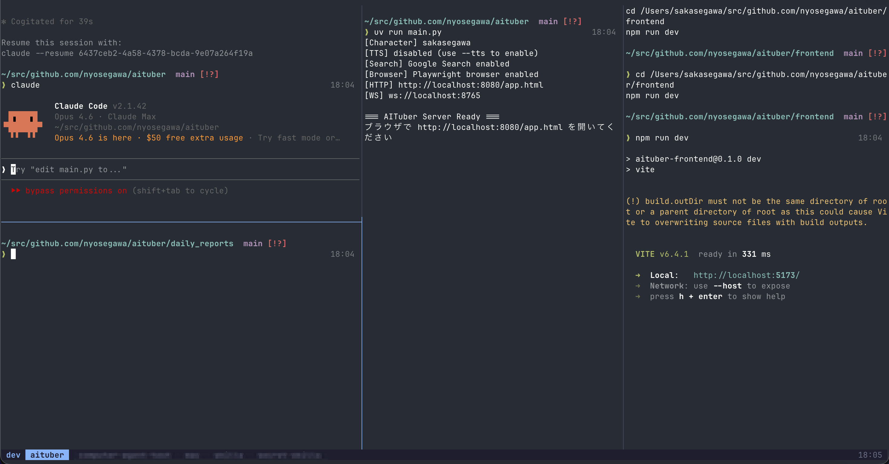
Task: Click the main branch label in the middle pane
Action: coord(548,21)
